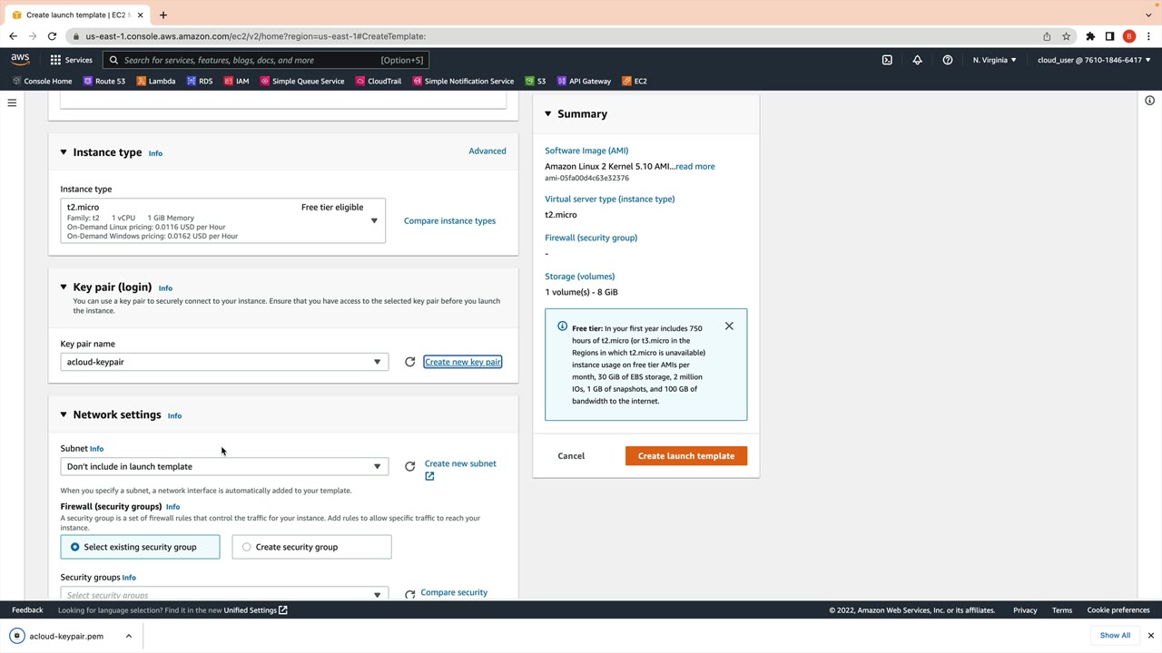This screenshot has width=1162, height=653.
Task: Share the page using share icon
Action: [1047, 36]
